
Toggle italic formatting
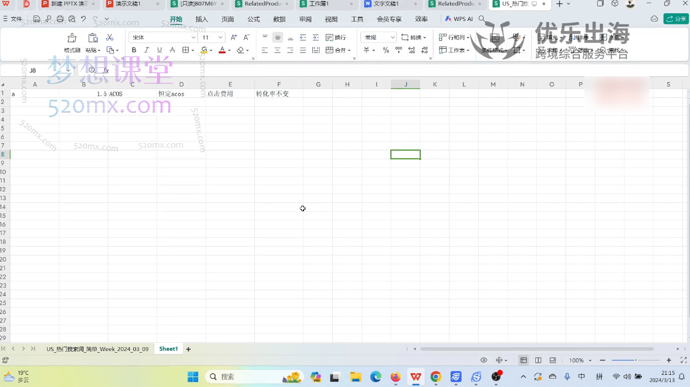pos(147,50)
